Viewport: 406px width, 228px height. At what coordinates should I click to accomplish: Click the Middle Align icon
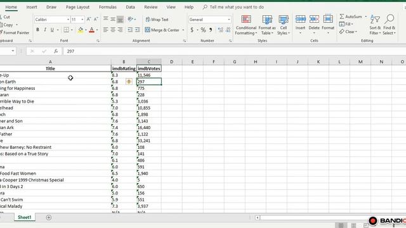click(x=113, y=19)
